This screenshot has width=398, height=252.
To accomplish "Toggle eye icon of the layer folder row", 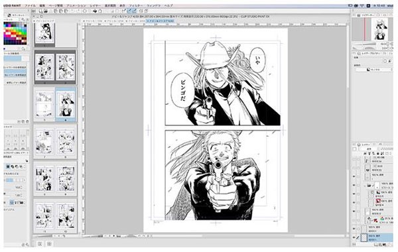I will pos(354,186).
